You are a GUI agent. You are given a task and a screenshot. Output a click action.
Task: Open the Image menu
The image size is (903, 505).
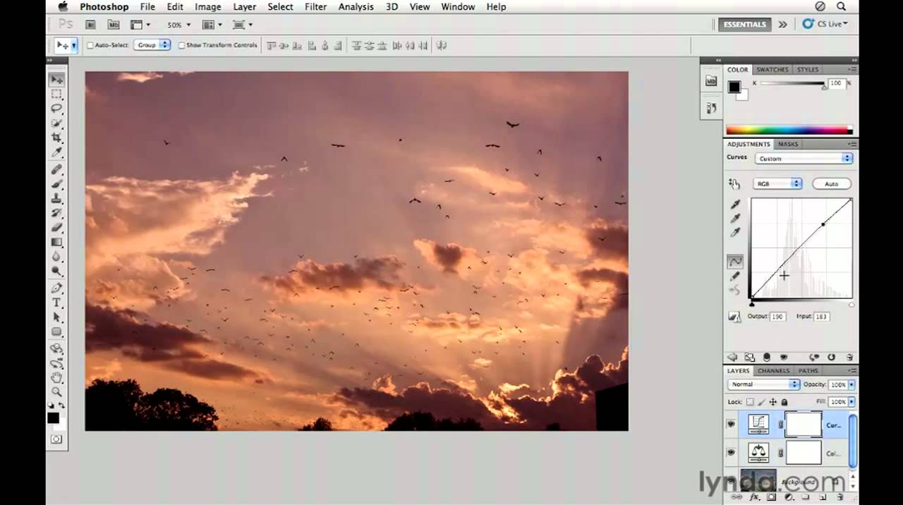point(207,7)
